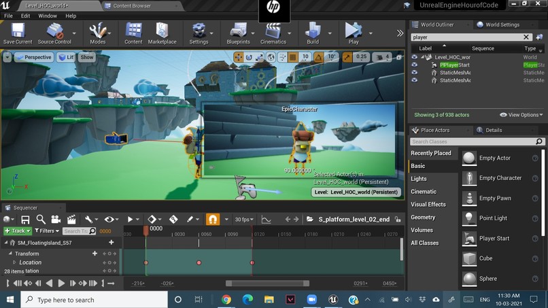Open the Settings gear in main toolbar
This screenshot has height=308, width=548.
click(199, 33)
